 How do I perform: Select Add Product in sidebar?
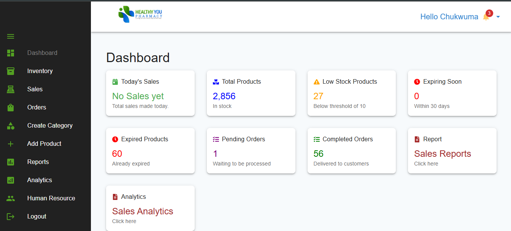pyautogui.click(x=44, y=144)
